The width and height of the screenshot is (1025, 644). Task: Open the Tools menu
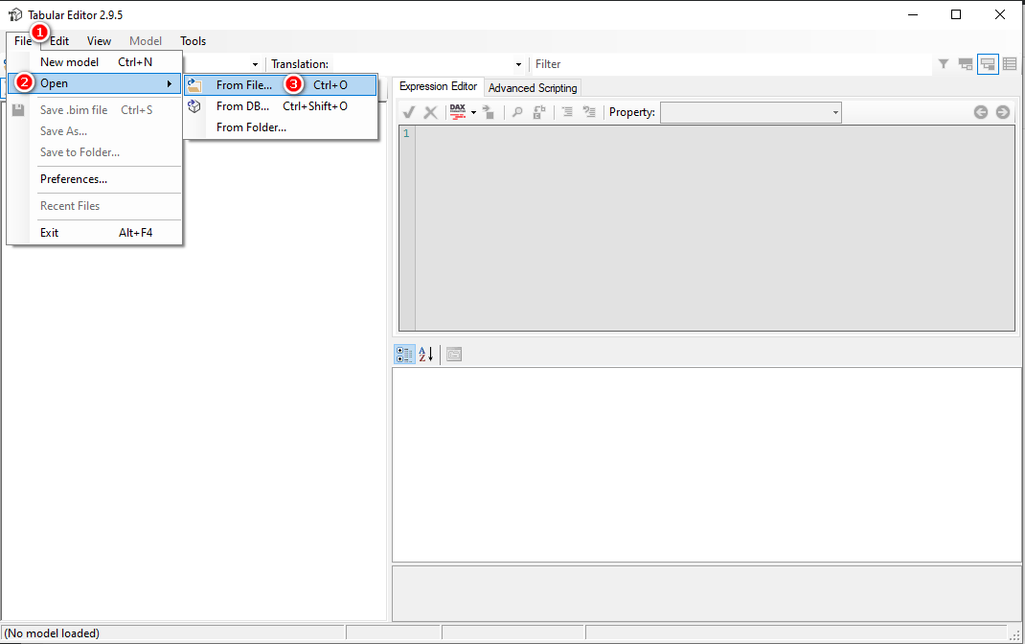click(x=193, y=40)
